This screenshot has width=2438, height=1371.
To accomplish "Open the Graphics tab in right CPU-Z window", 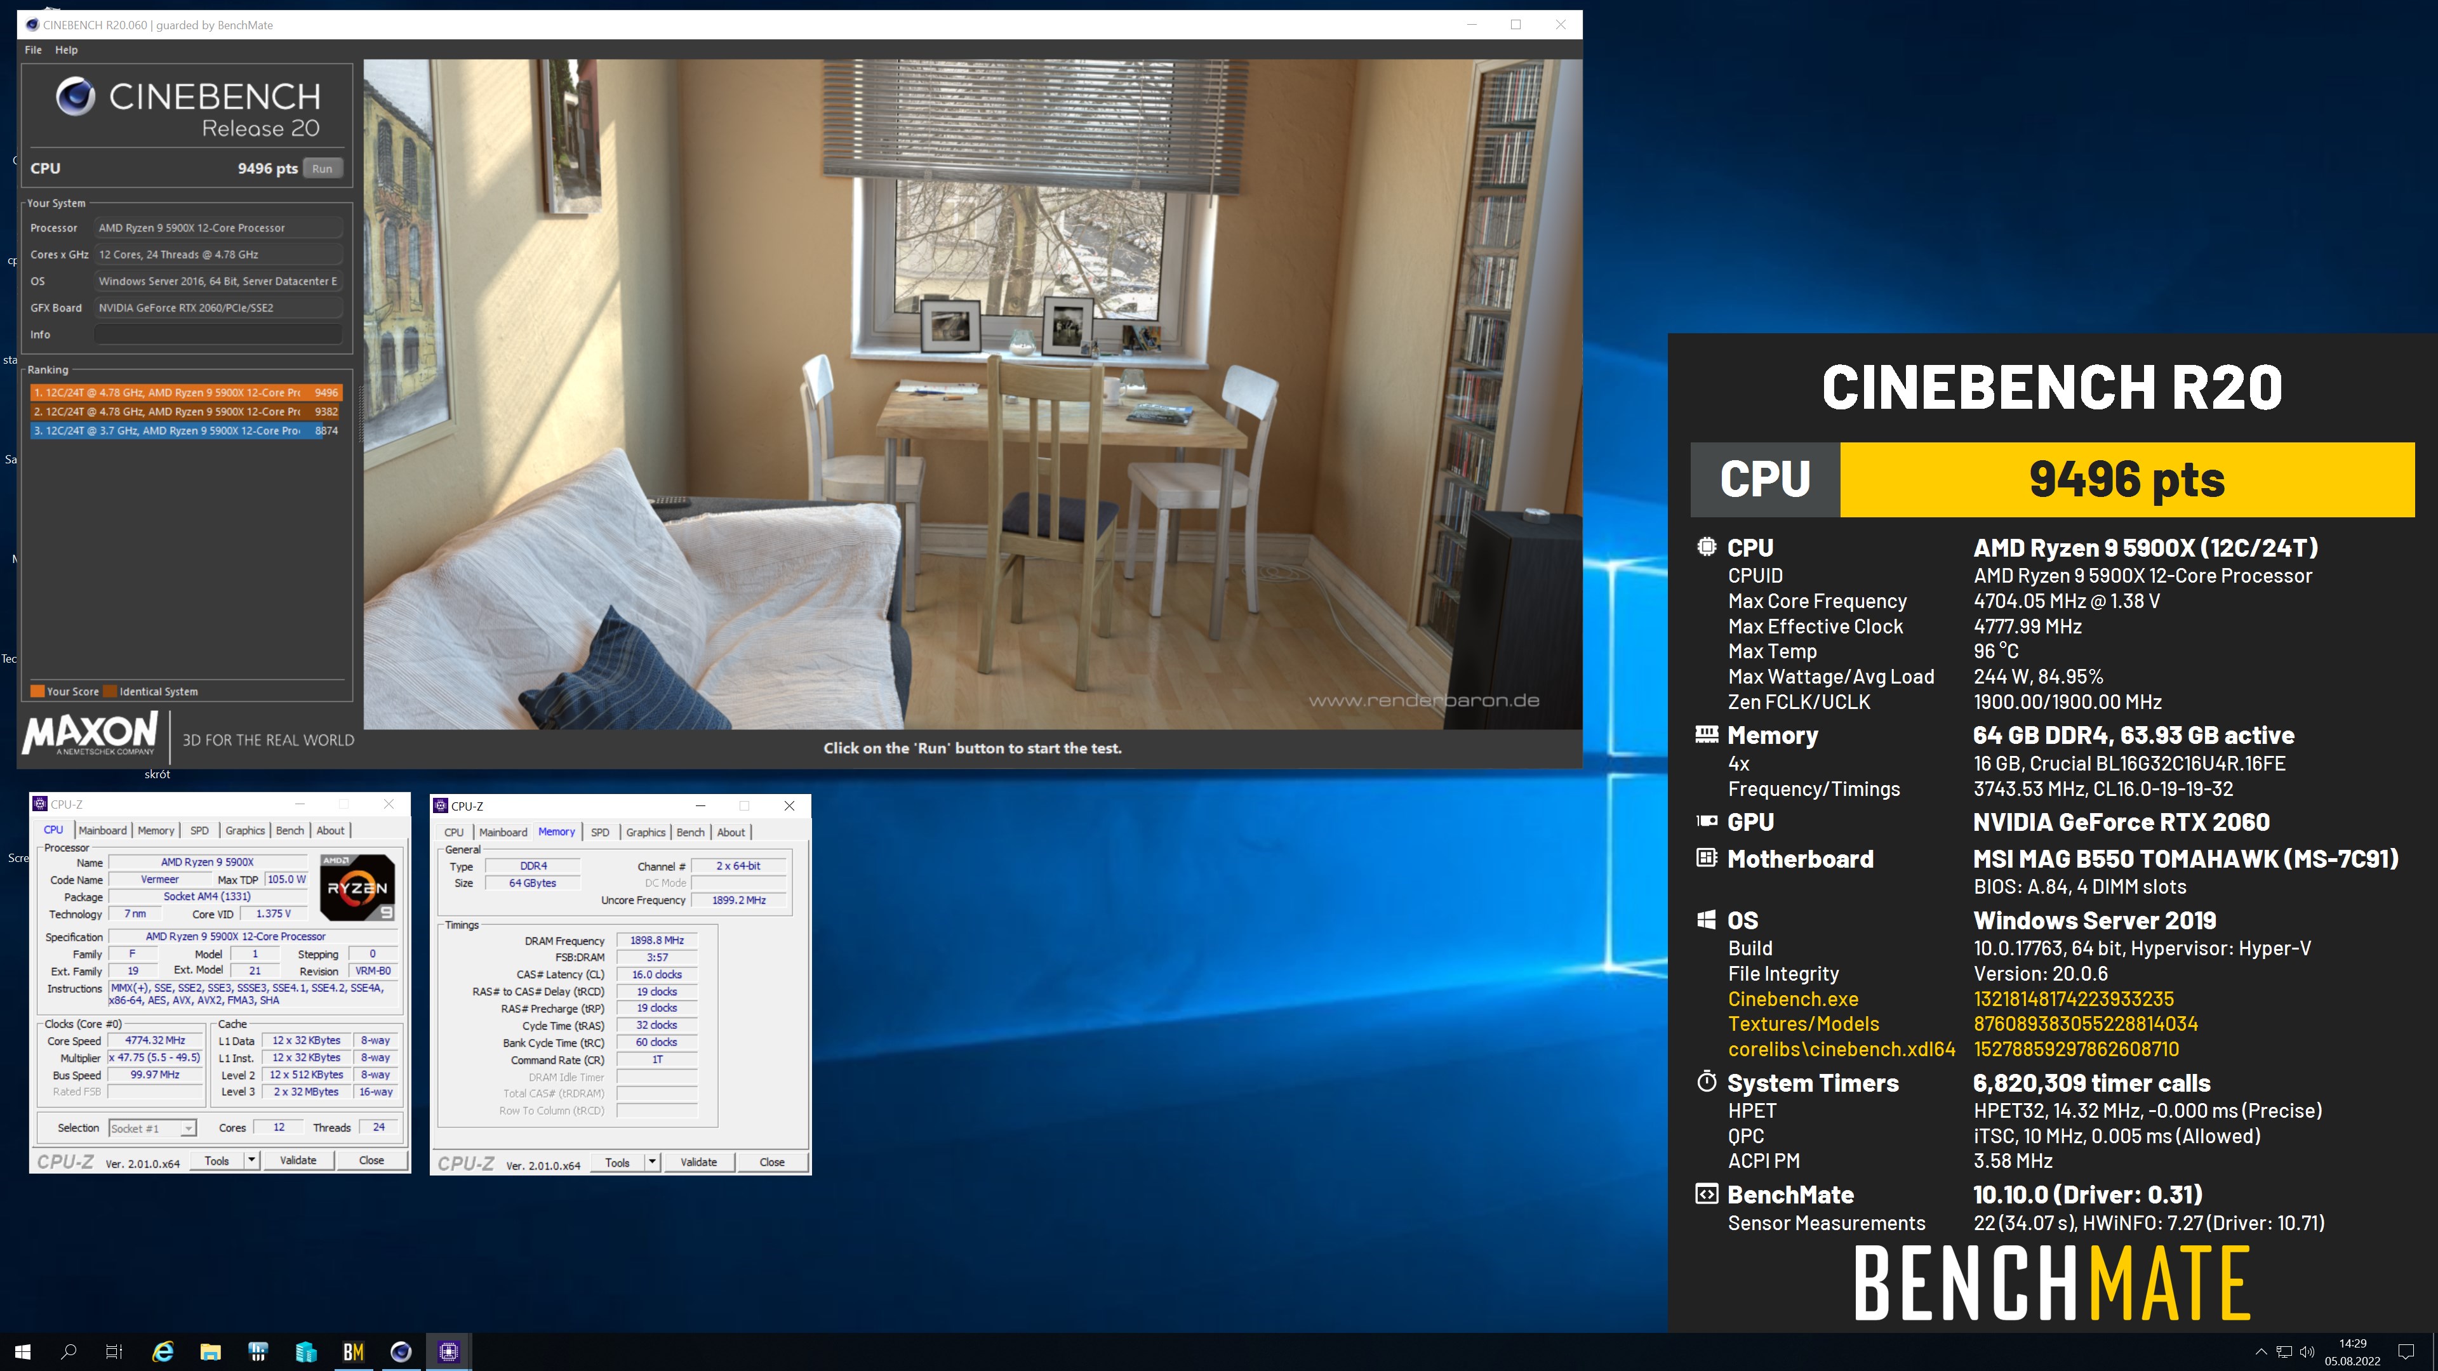I will click(x=646, y=831).
